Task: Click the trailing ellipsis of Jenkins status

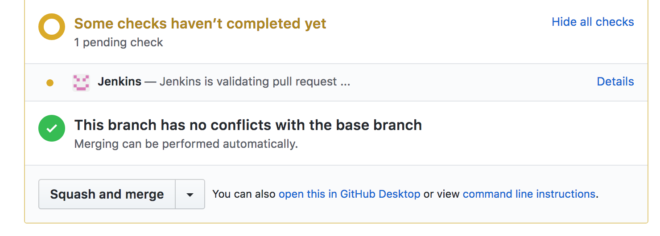Action: [345, 82]
